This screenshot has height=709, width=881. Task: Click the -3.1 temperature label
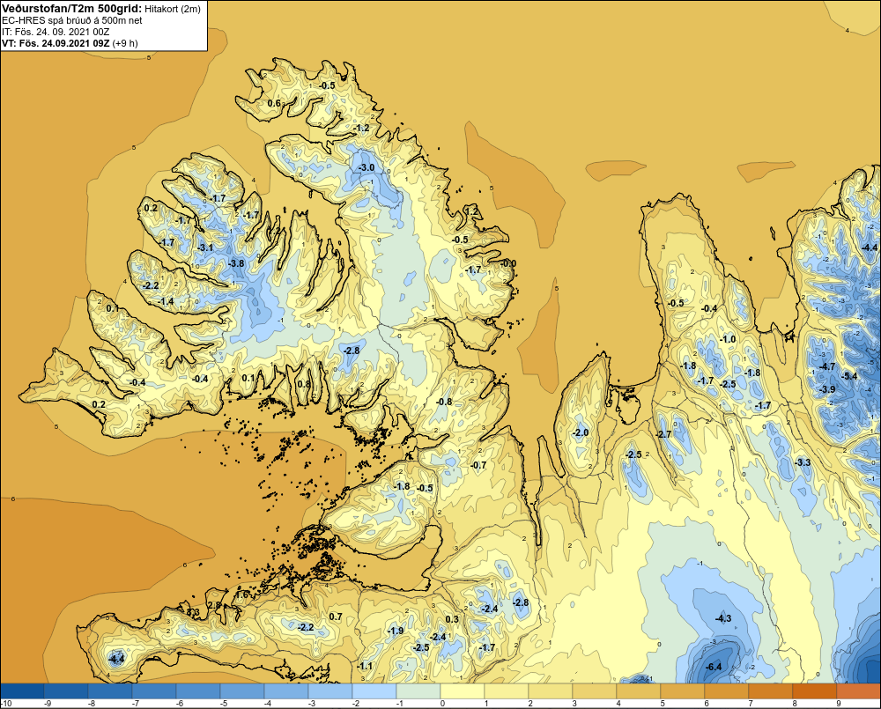point(205,247)
